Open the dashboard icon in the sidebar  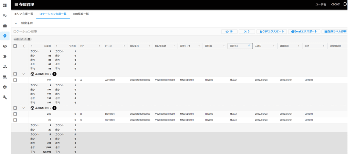tap(5, 5)
